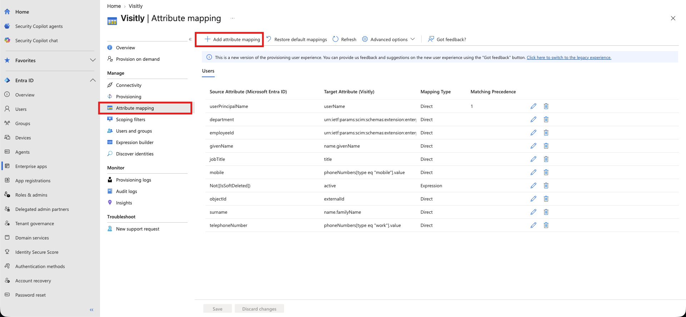Delete the surname mapping
The height and width of the screenshot is (317, 686).
point(546,212)
